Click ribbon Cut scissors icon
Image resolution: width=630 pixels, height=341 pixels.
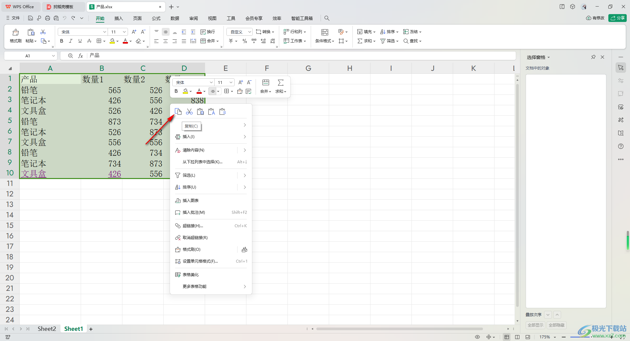coord(43,32)
